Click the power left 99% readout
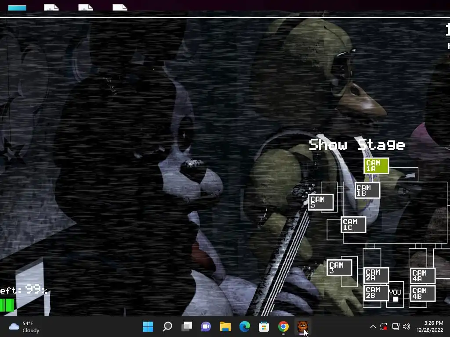The width and height of the screenshot is (450, 337). click(x=24, y=290)
